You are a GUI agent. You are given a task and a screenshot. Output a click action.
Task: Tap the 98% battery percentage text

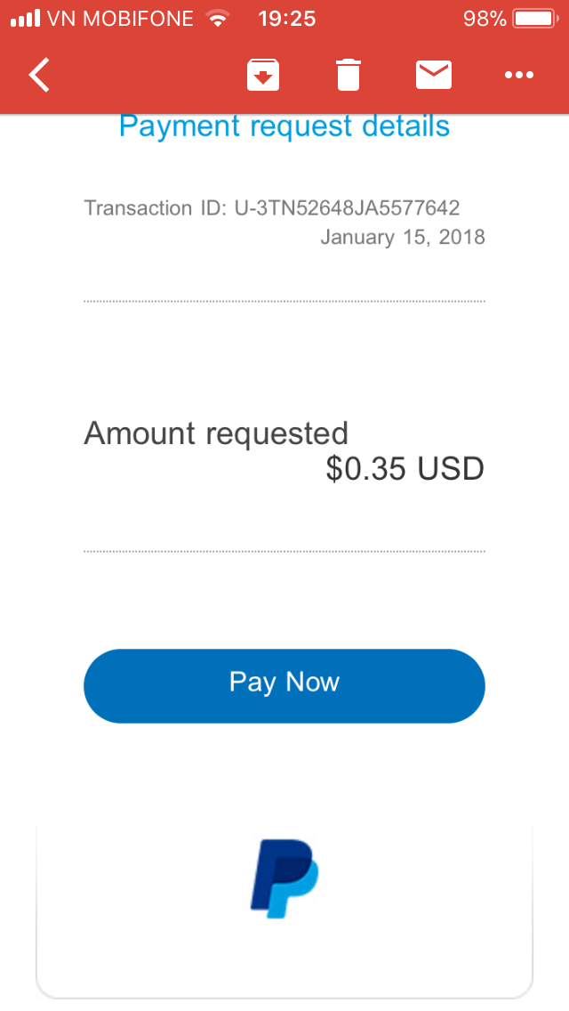[x=485, y=19]
